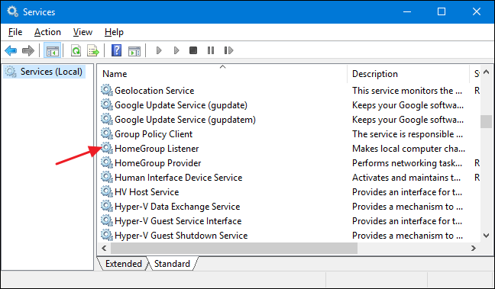
Task: Select Services (Local) in the console tree
Action: tap(51, 72)
